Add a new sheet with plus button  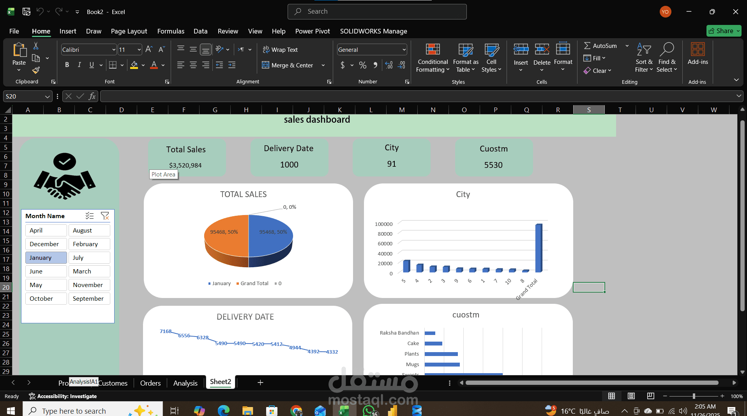[x=260, y=383]
